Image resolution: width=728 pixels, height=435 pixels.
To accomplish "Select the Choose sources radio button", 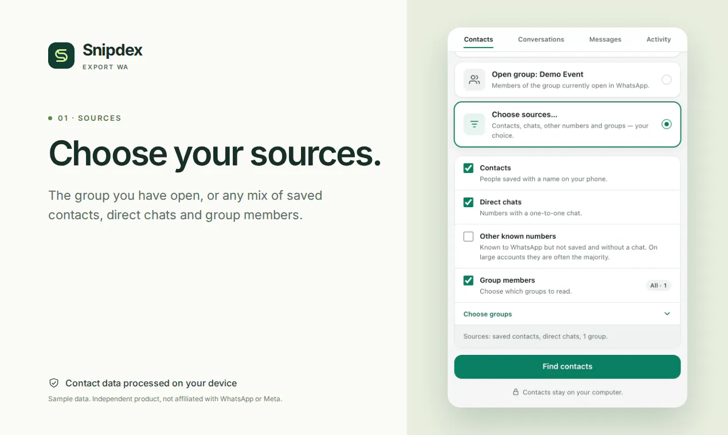I will click(666, 124).
